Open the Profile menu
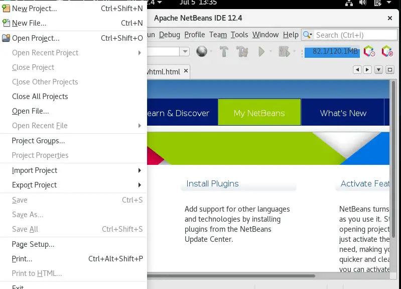Viewport: 401px width, 289px height. (194, 35)
